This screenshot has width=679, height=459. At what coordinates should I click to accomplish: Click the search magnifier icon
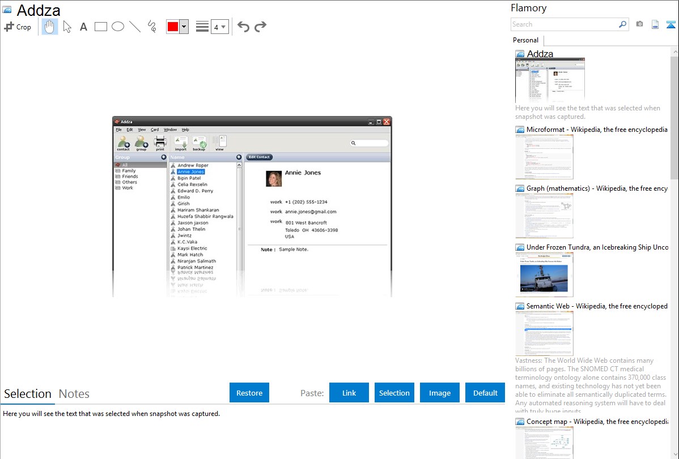(623, 24)
